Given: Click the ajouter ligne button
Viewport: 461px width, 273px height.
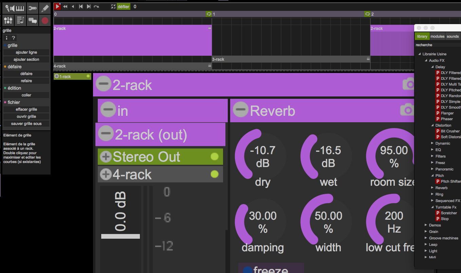Looking at the screenshot, I should [x=26, y=52].
